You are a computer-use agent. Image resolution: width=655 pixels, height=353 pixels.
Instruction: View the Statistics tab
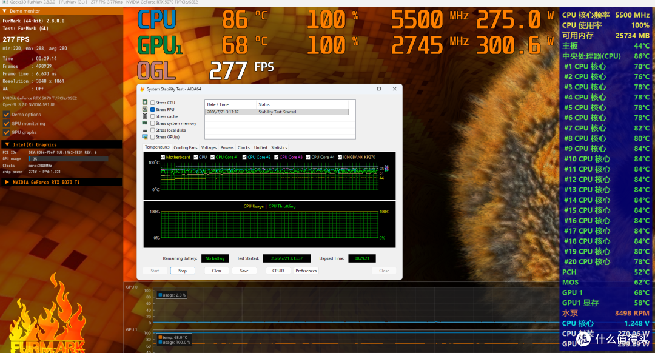coord(279,147)
